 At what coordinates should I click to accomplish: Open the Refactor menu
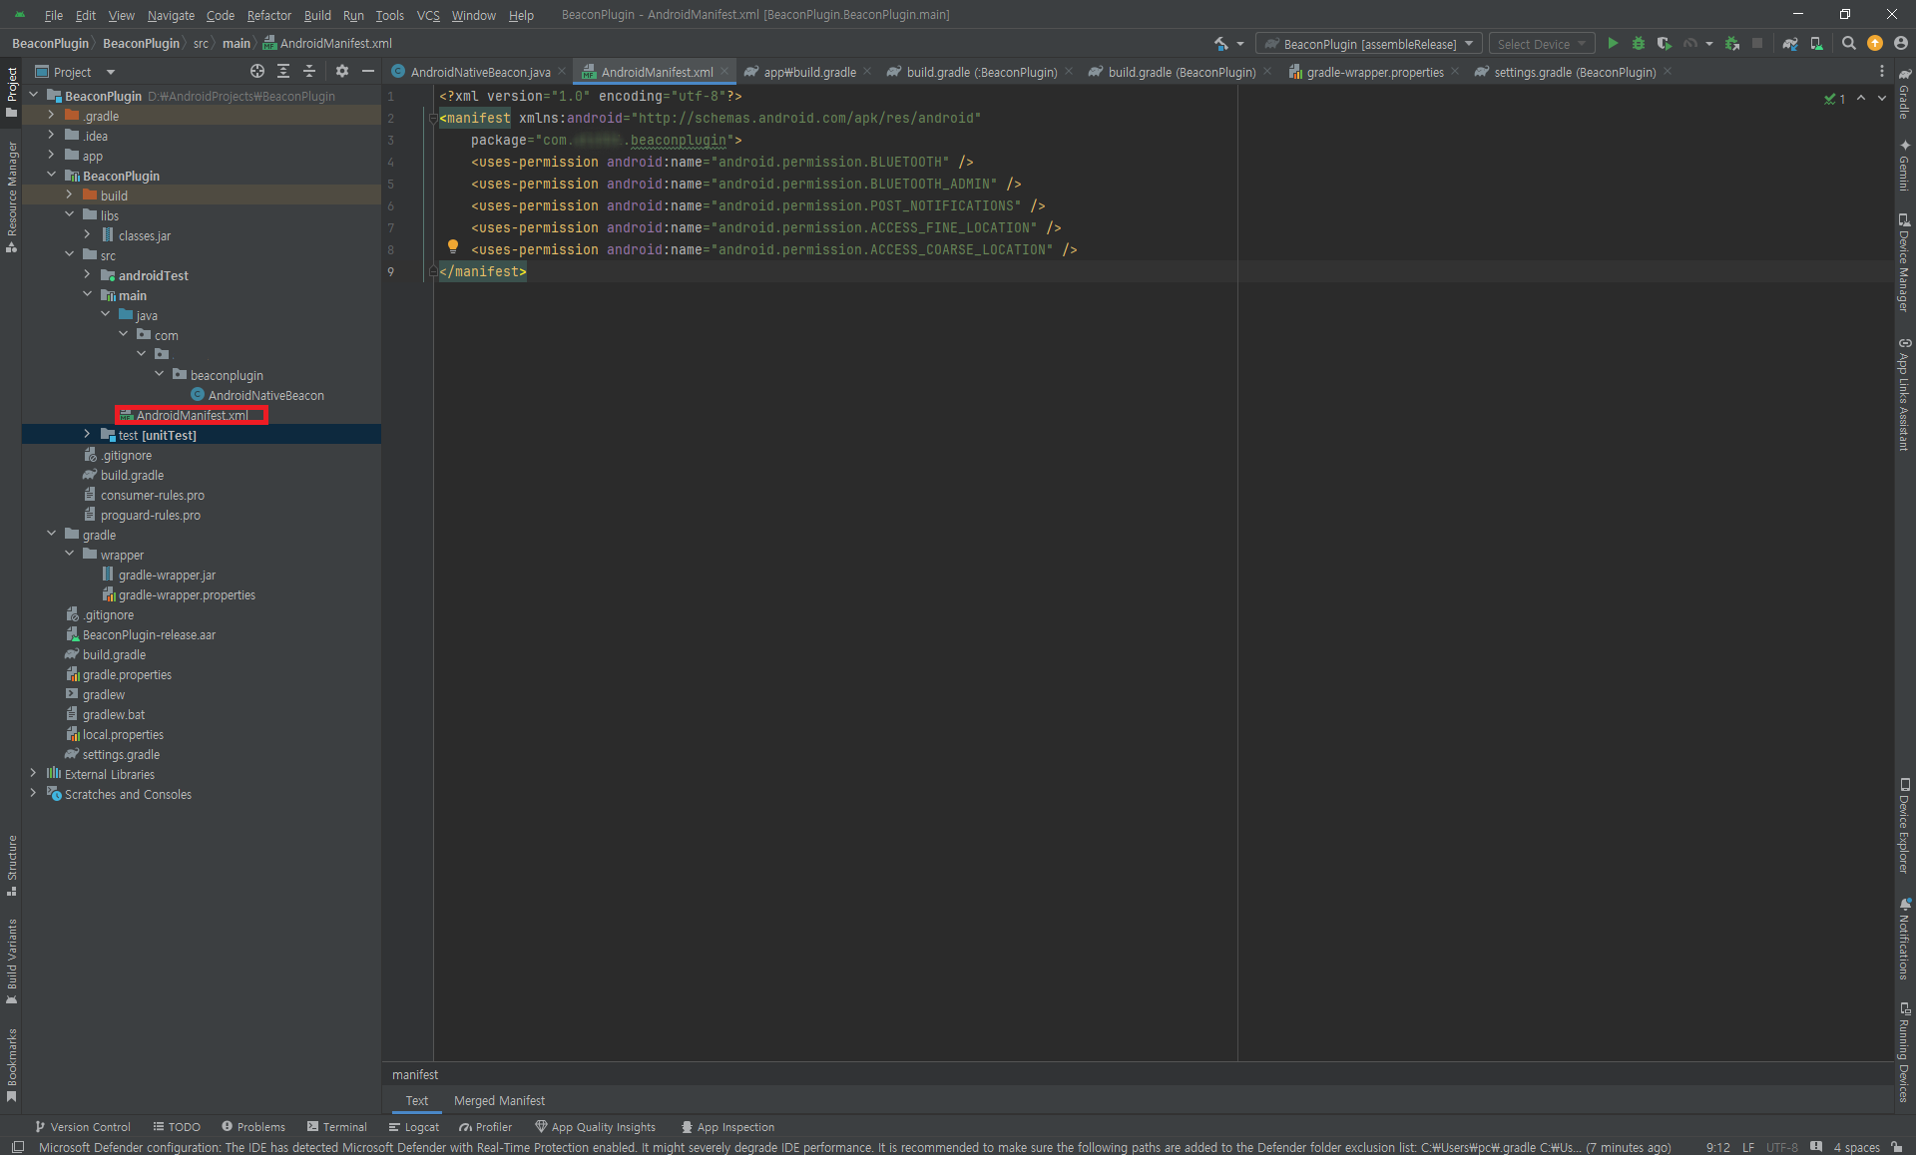(x=268, y=15)
